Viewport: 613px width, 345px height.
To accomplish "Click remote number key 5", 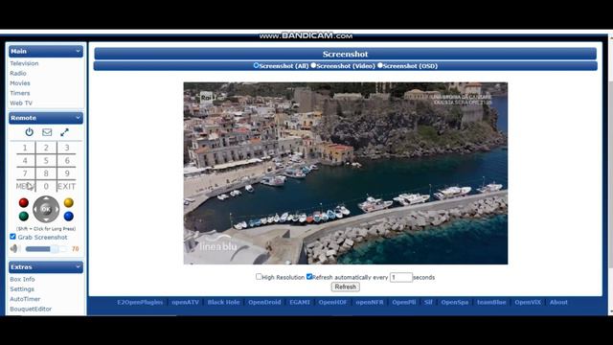I will coord(46,160).
